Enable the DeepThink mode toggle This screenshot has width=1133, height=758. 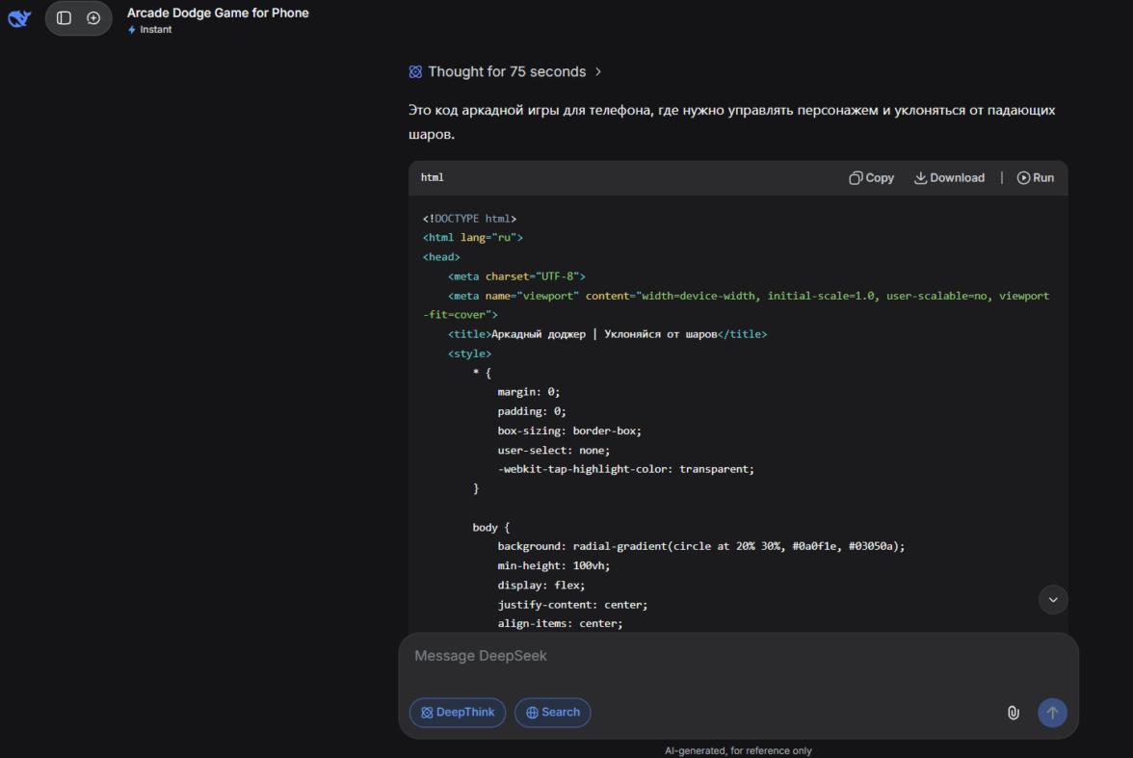[458, 713]
